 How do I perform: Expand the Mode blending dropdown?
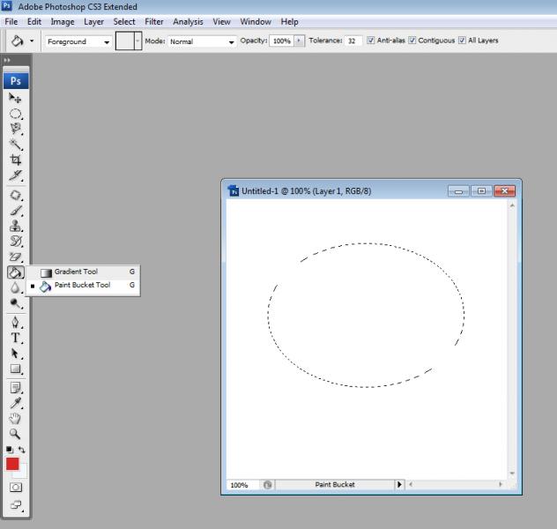pos(203,41)
